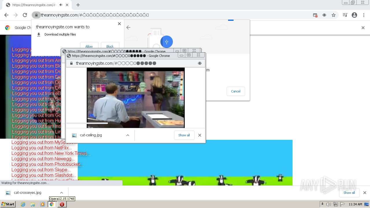The image size is (370, 208).
Task: Click 'Logging you out from Slashdot...' text
Action: [x=44, y=175]
